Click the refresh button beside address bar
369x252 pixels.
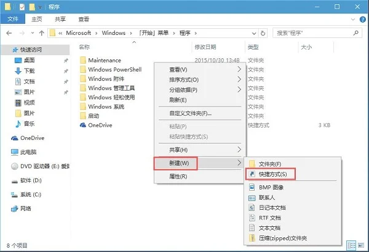click(263, 33)
